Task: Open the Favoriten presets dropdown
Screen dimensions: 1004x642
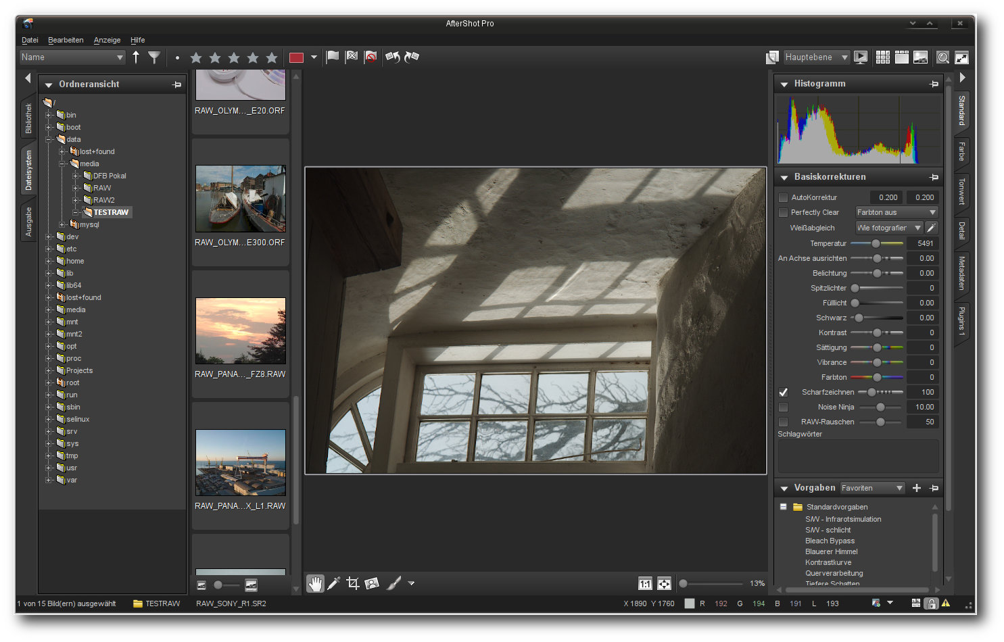Action: click(872, 488)
